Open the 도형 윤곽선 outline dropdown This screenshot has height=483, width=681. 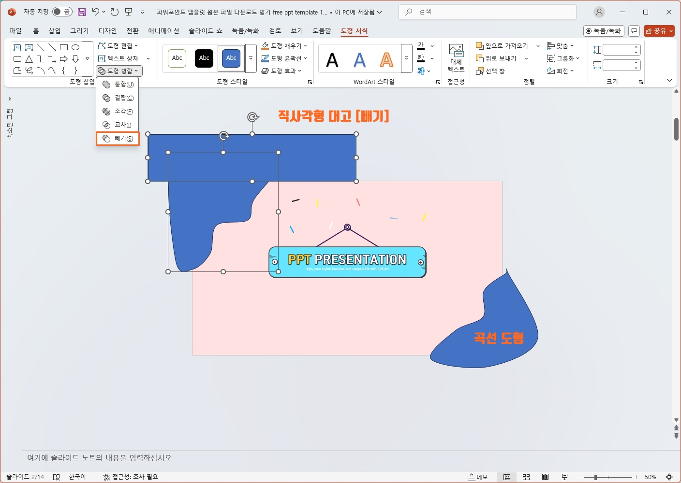coord(284,58)
